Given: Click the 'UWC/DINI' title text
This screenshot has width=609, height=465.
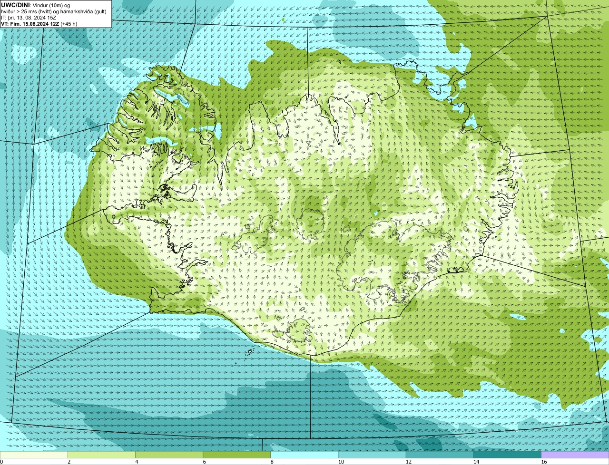Looking at the screenshot, I should (15, 5).
